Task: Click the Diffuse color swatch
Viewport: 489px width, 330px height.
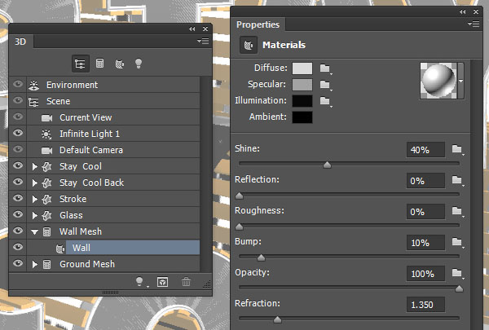Action: click(x=302, y=68)
